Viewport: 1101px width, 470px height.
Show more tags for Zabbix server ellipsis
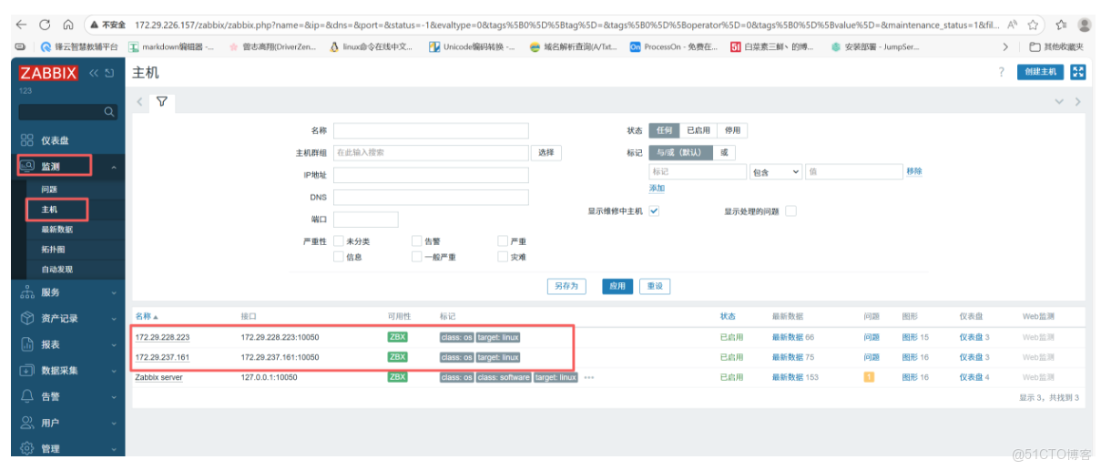click(588, 377)
